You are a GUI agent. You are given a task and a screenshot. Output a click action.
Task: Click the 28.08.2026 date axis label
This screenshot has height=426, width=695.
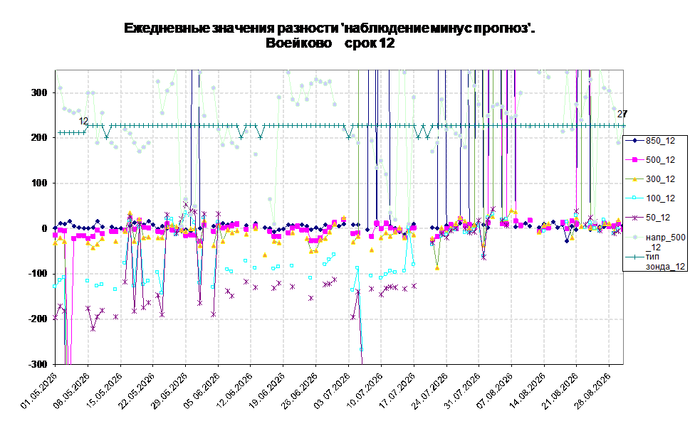(593, 390)
